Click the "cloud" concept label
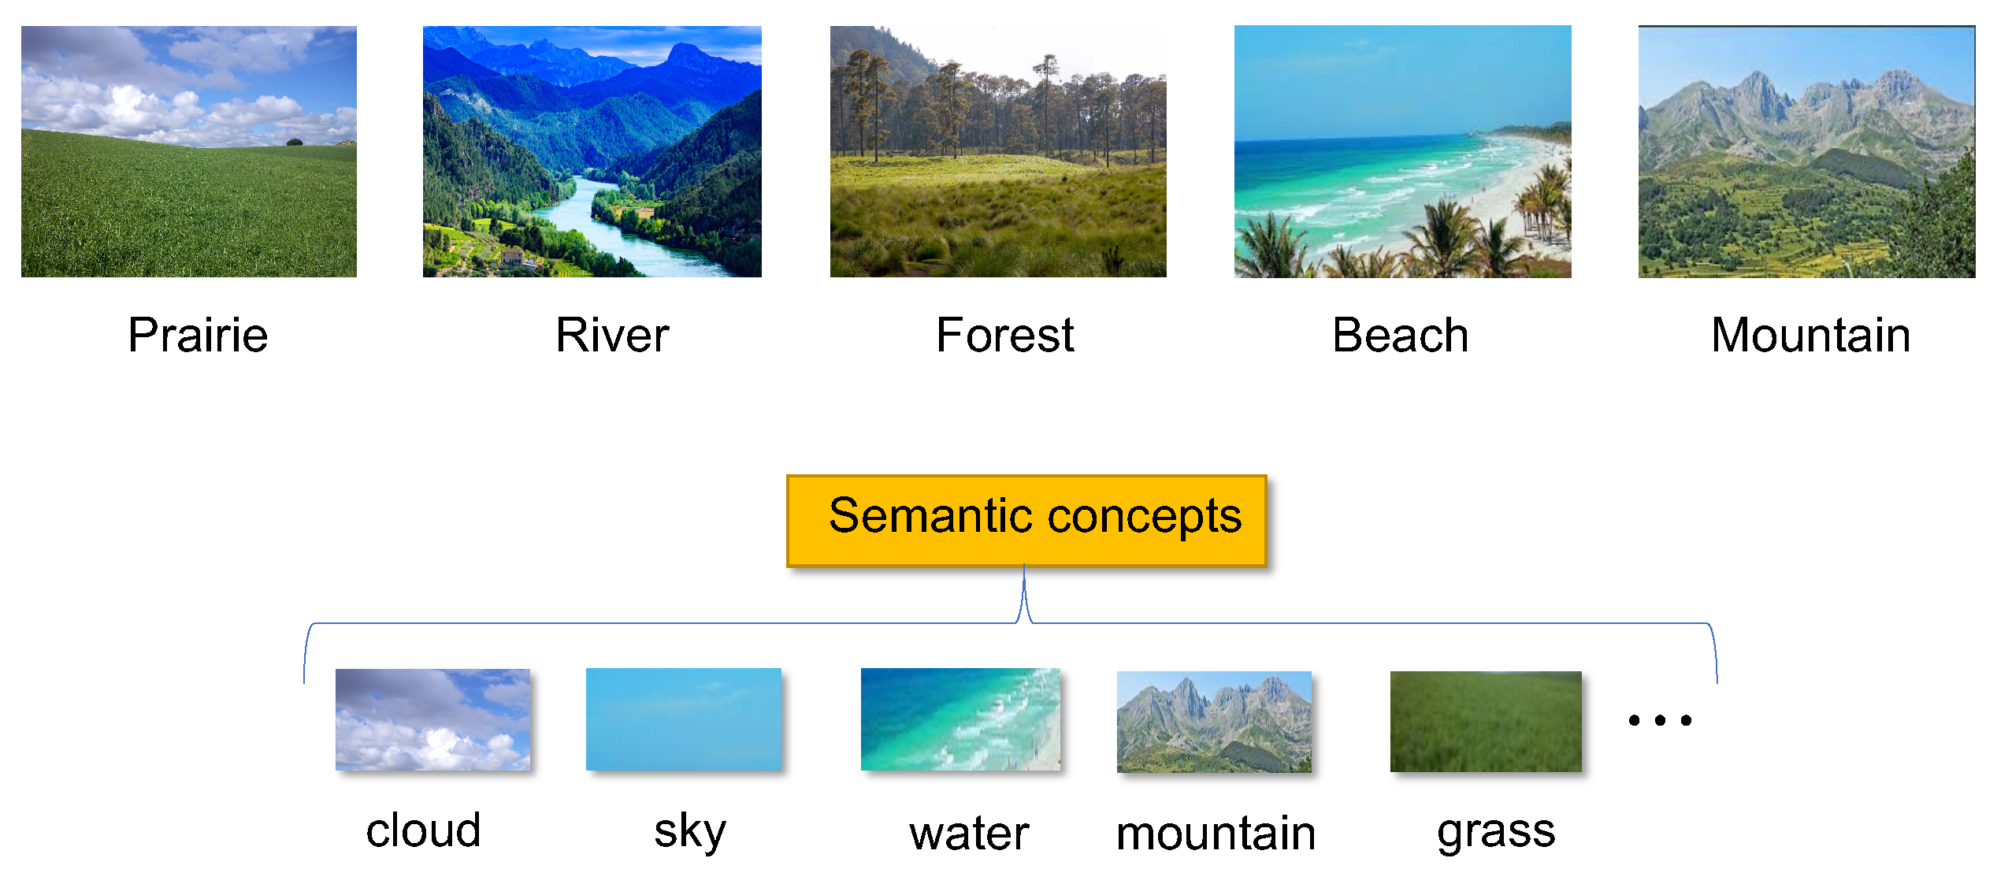The width and height of the screenshot is (1997, 884). coord(423,830)
